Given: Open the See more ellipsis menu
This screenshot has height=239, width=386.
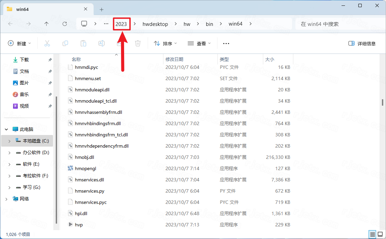Looking at the screenshot, I should [x=226, y=43].
